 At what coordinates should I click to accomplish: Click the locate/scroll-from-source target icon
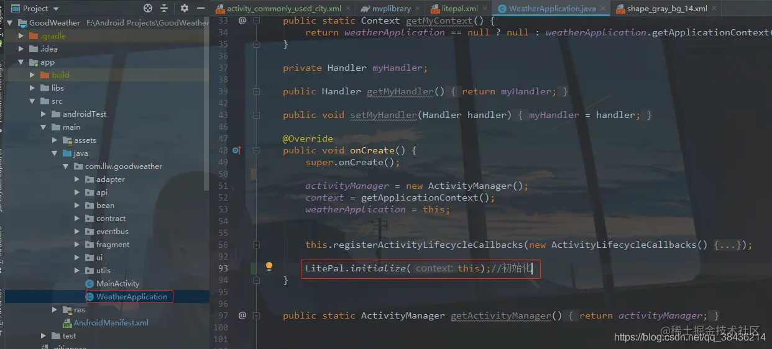(x=148, y=8)
